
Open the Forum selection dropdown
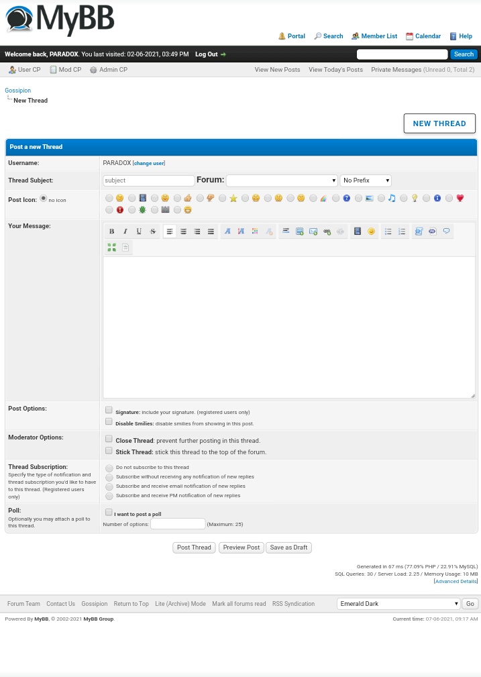pyautogui.click(x=281, y=180)
